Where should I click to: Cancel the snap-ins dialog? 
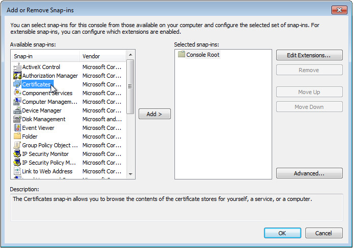point(324,233)
